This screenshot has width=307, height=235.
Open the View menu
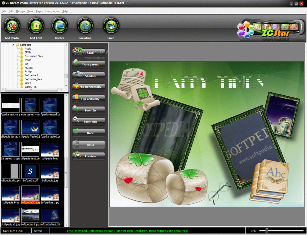point(30,11)
